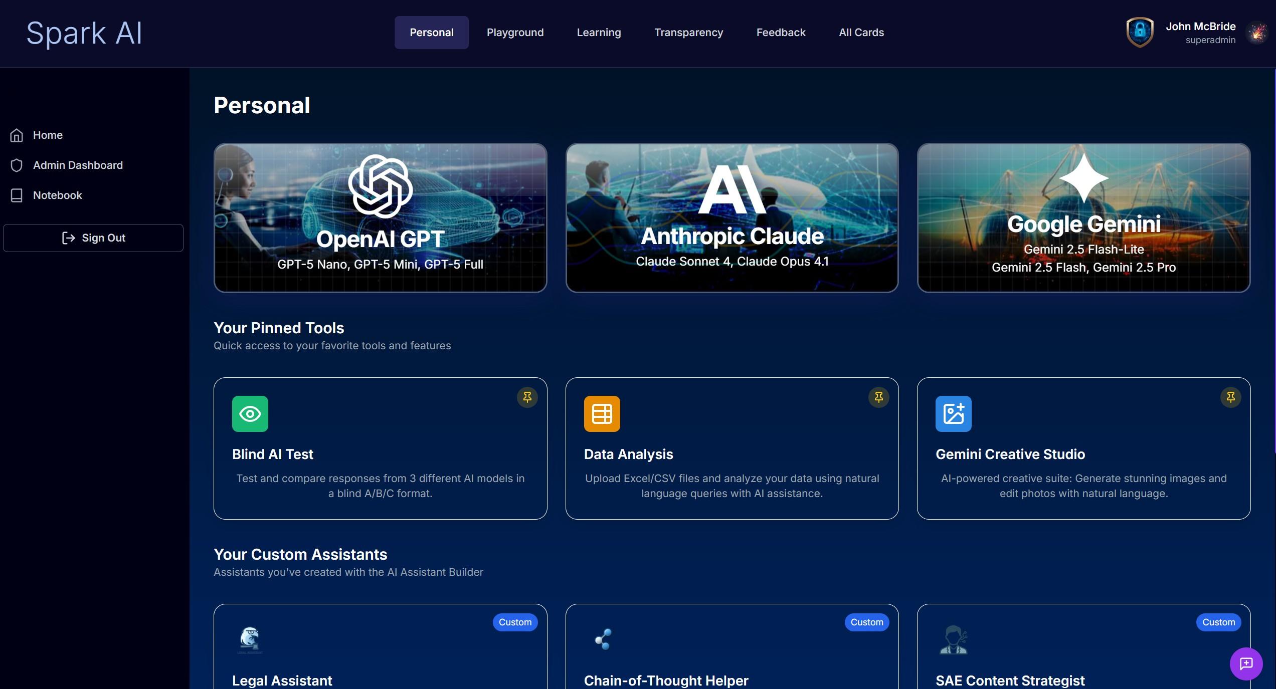Unpin Gemini Creative Studio tool
Image resolution: width=1276 pixels, height=689 pixels.
(x=1231, y=397)
